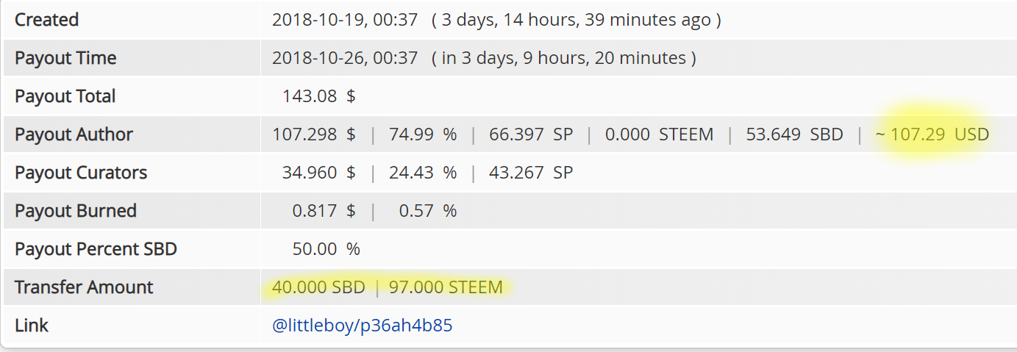Click the Payout Time label
Image resolution: width=1017 pixels, height=352 pixels.
65,58
